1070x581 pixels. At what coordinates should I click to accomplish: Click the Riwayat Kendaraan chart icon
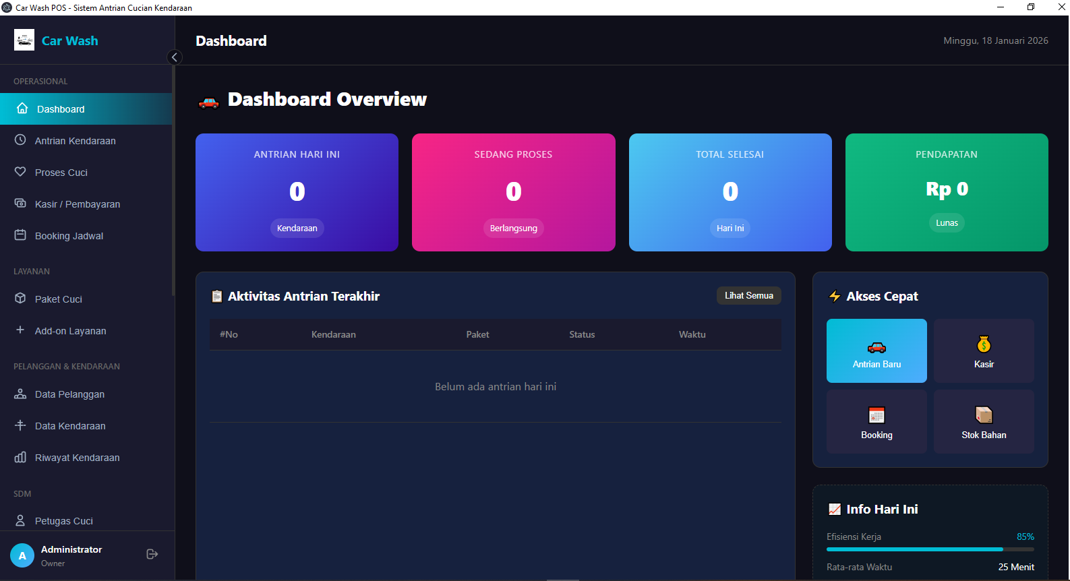(20, 457)
